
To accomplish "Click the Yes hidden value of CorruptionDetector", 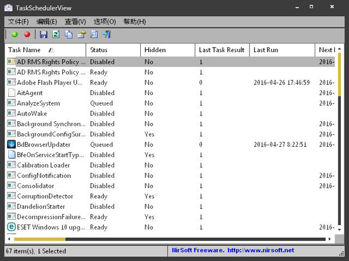I will coord(149,196).
